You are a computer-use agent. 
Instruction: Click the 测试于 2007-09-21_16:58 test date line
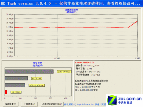coord(88,66)
